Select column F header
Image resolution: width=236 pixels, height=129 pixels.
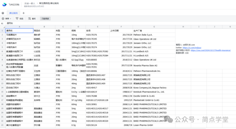[121, 27]
